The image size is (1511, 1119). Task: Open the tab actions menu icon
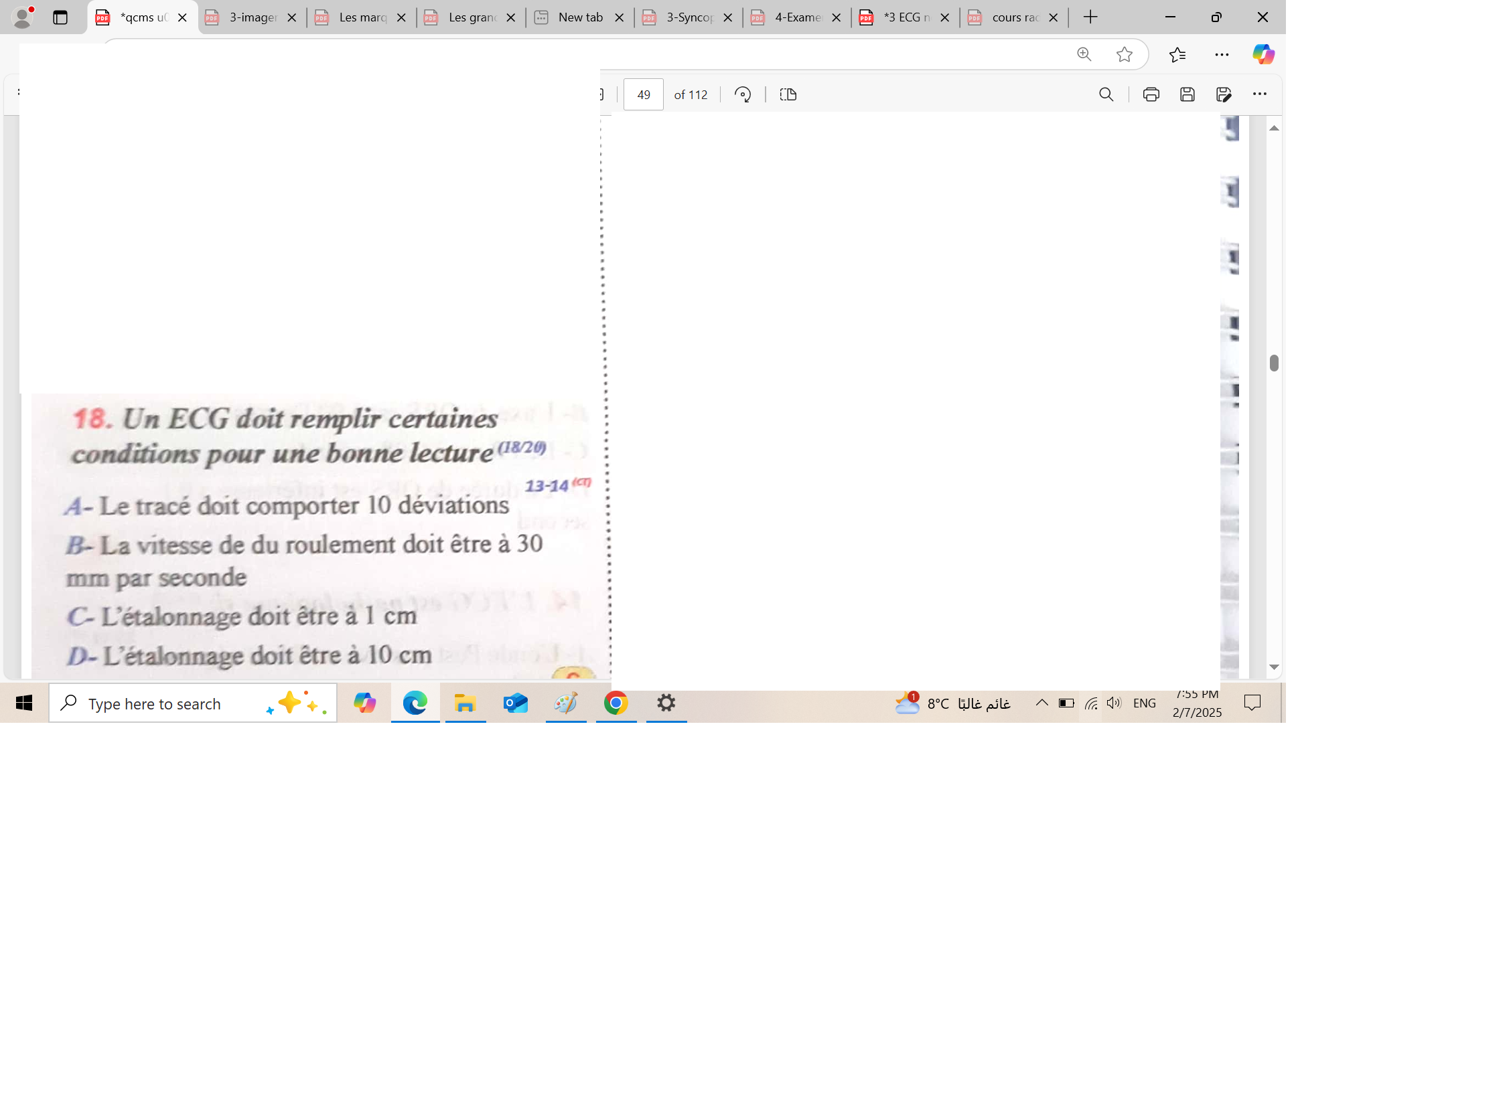click(x=60, y=17)
